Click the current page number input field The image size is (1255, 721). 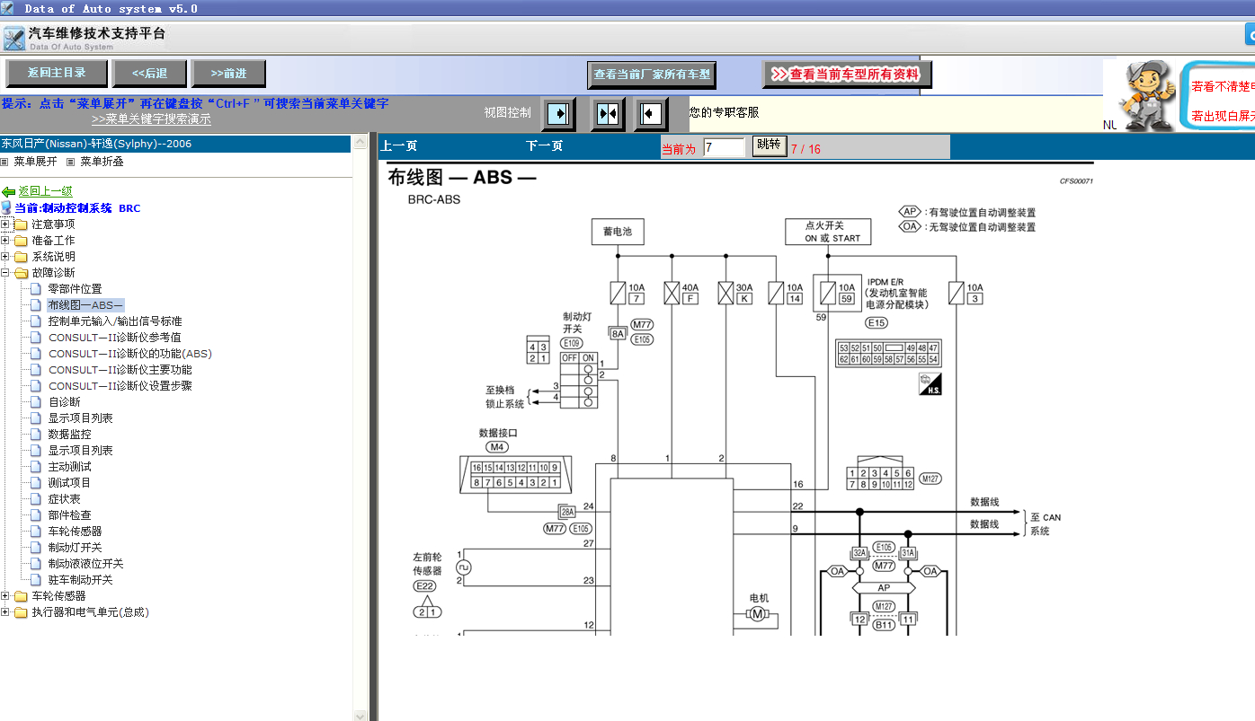point(725,147)
